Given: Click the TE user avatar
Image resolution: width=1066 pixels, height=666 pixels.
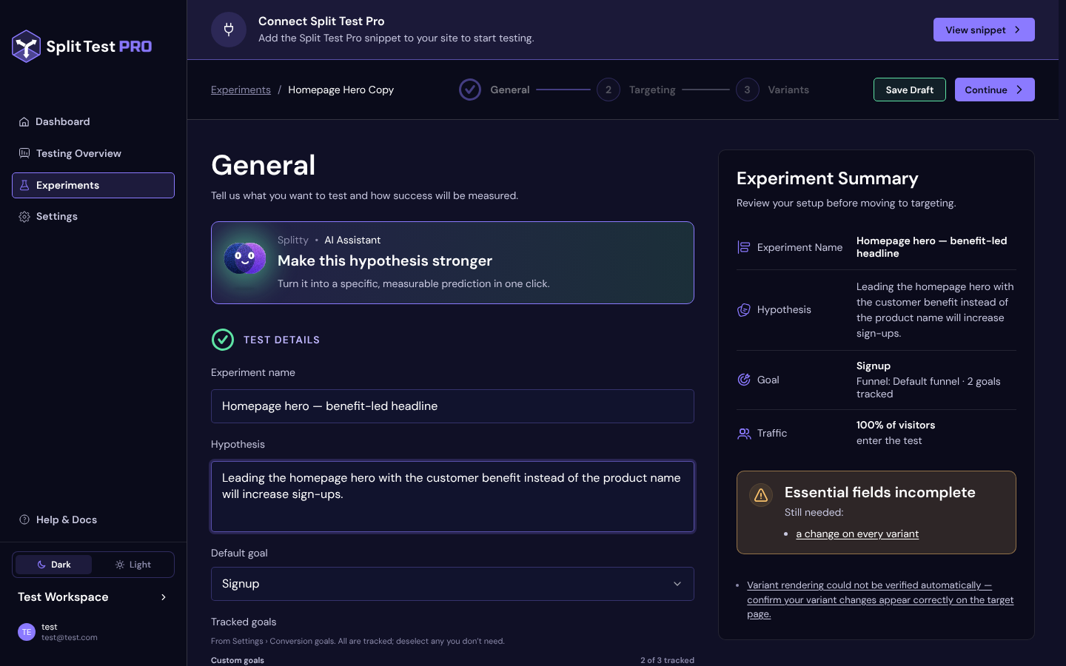Looking at the screenshot, I should [27, 632].
